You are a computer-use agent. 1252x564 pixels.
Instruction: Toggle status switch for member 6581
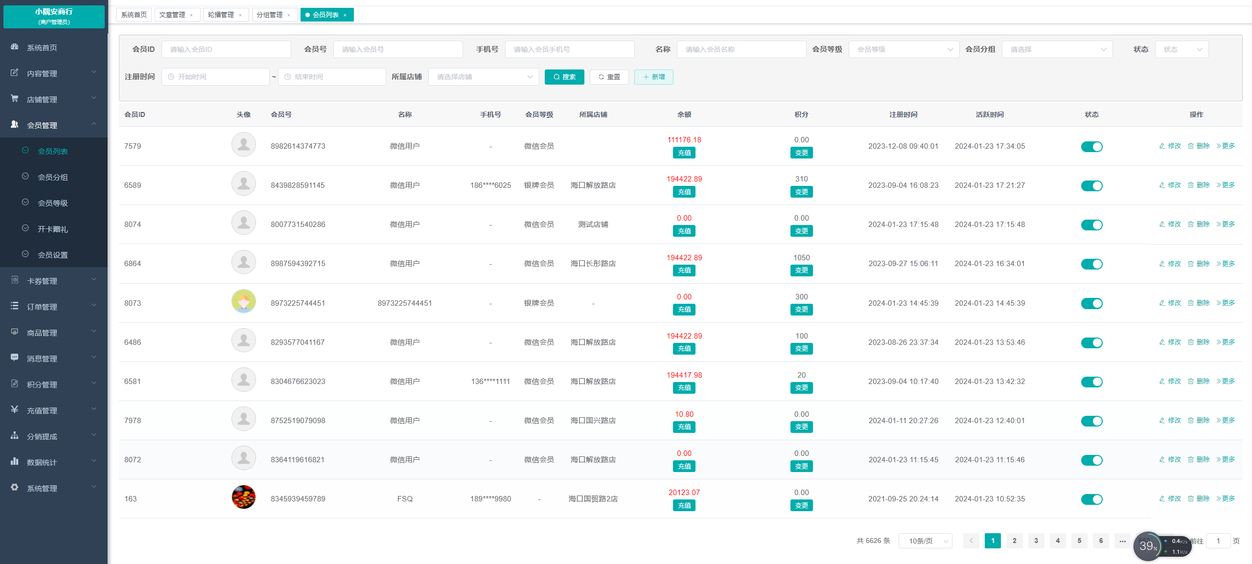point(1091,382)
